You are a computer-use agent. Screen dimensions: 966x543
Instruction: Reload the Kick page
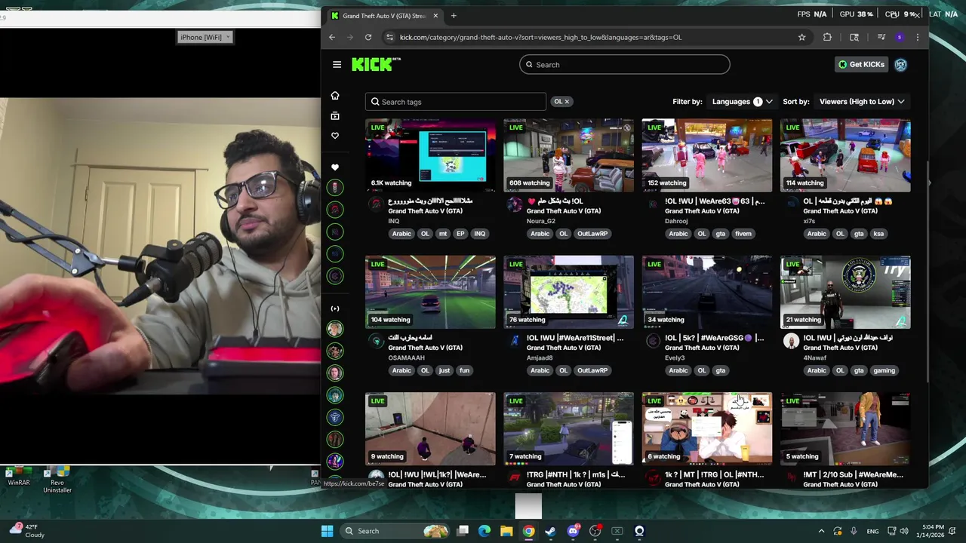pyautogui.click(x=368, y=37)
